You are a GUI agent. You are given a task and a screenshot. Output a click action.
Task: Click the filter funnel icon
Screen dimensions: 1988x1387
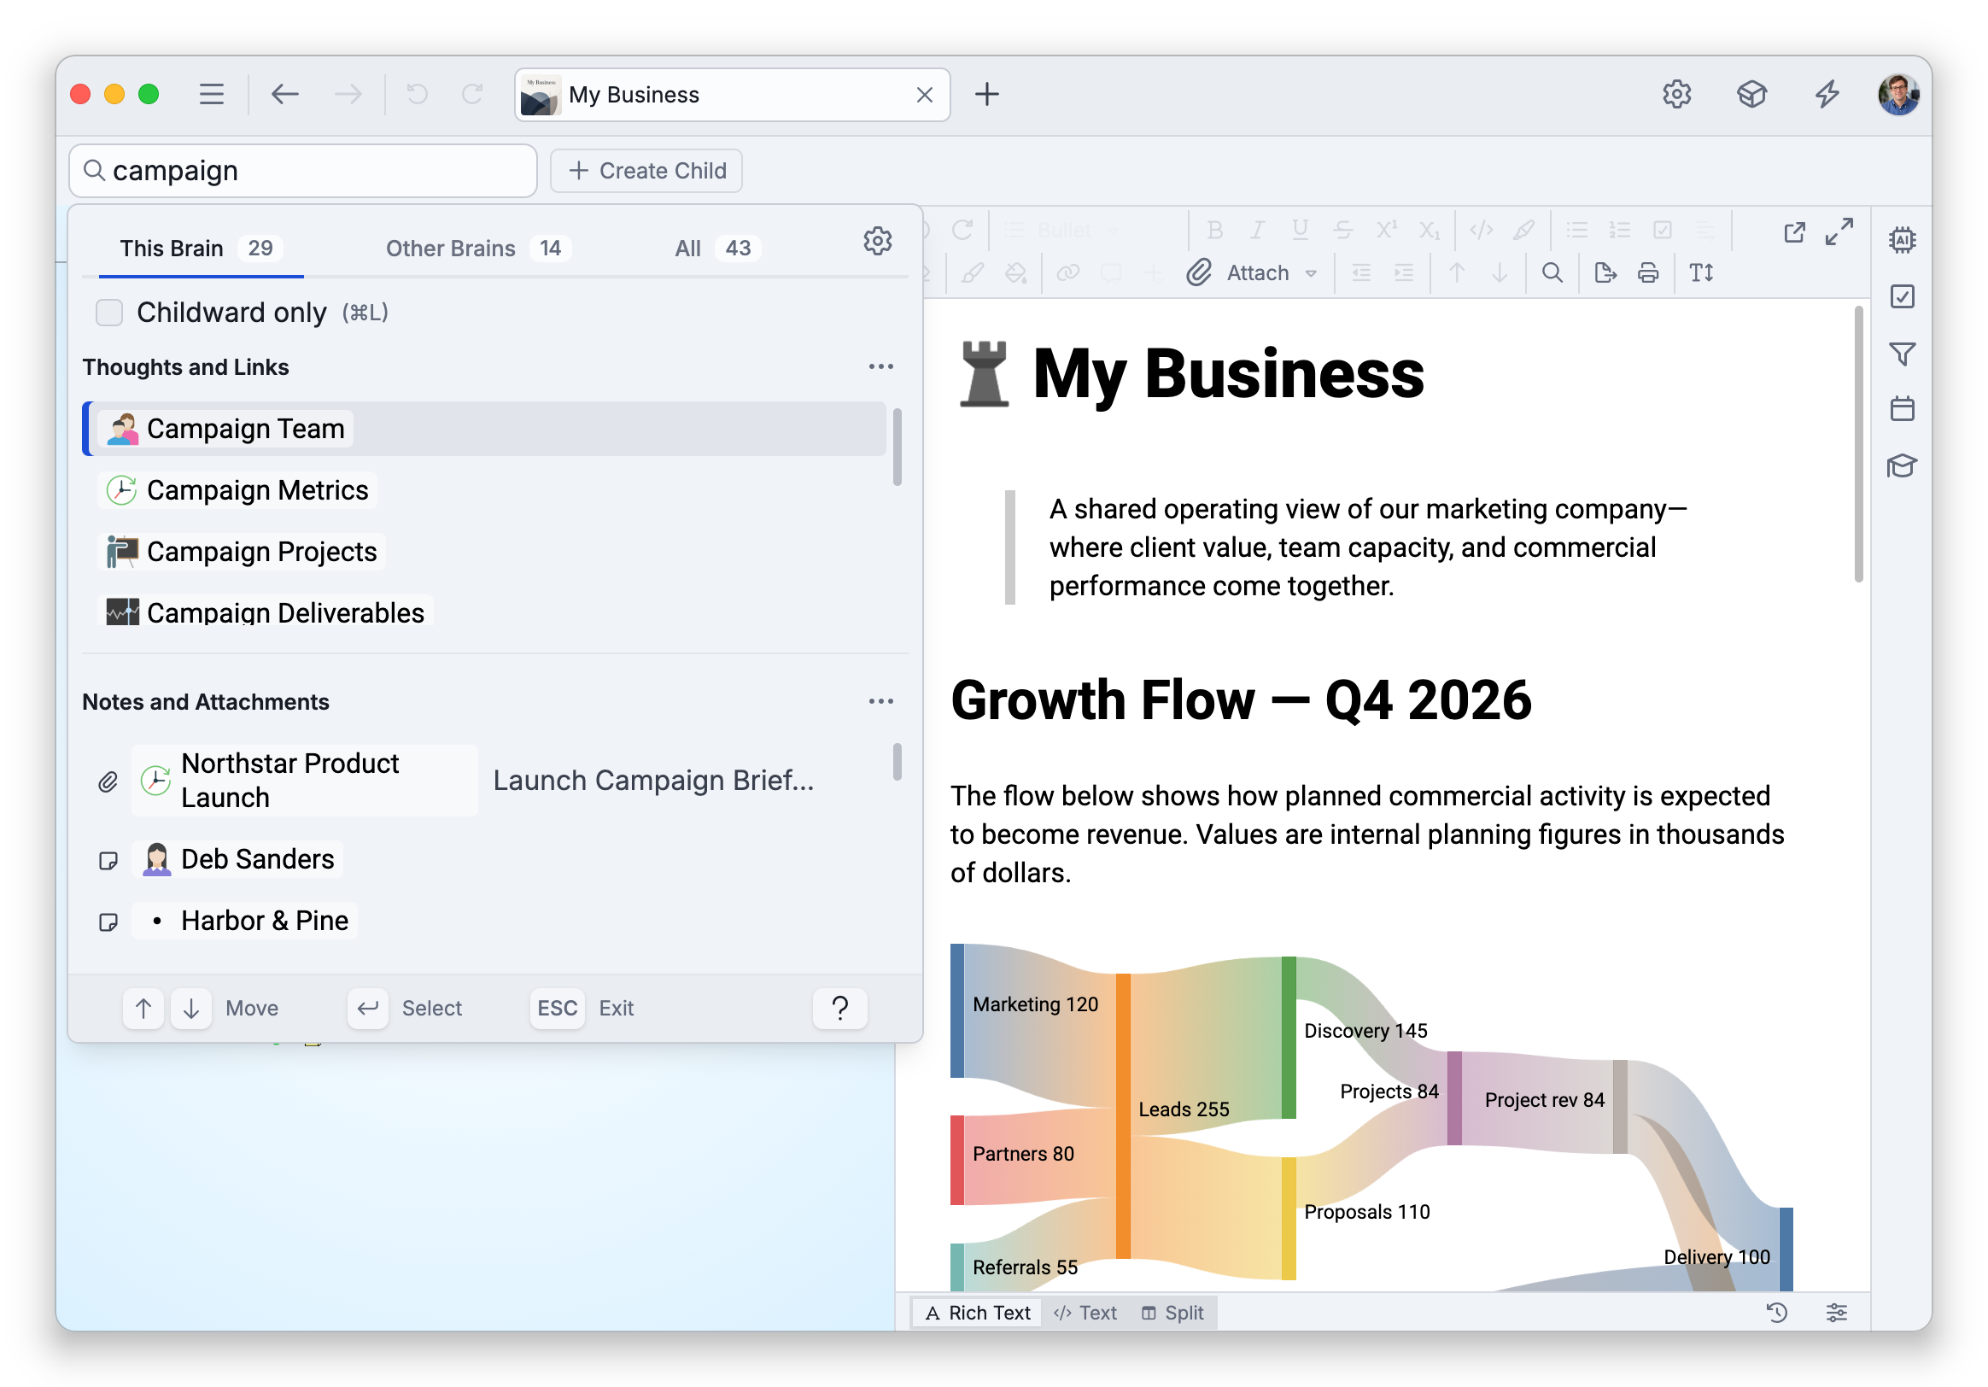click(1902, 354)
